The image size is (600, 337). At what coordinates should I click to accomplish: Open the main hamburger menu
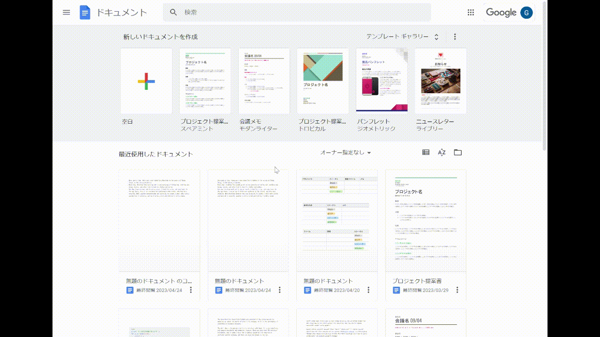click(x=66, y=13)
